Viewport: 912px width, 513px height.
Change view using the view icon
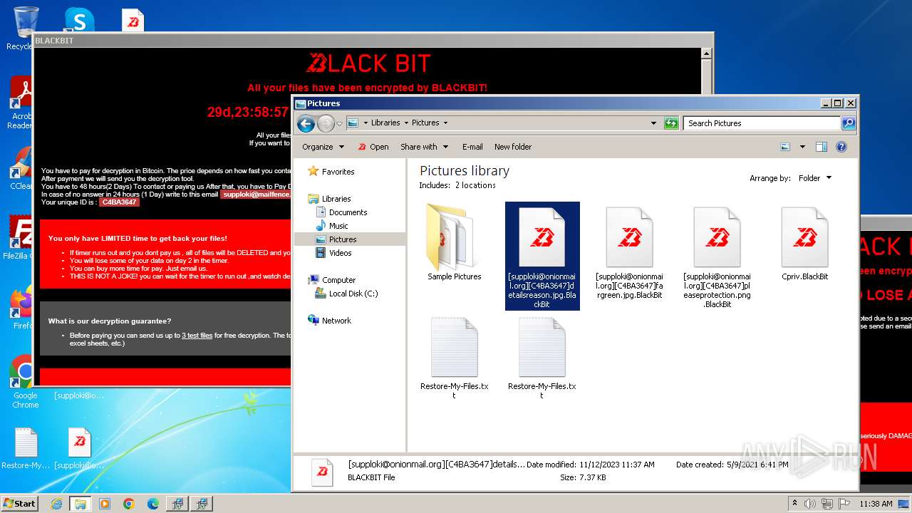pos(785,147)
